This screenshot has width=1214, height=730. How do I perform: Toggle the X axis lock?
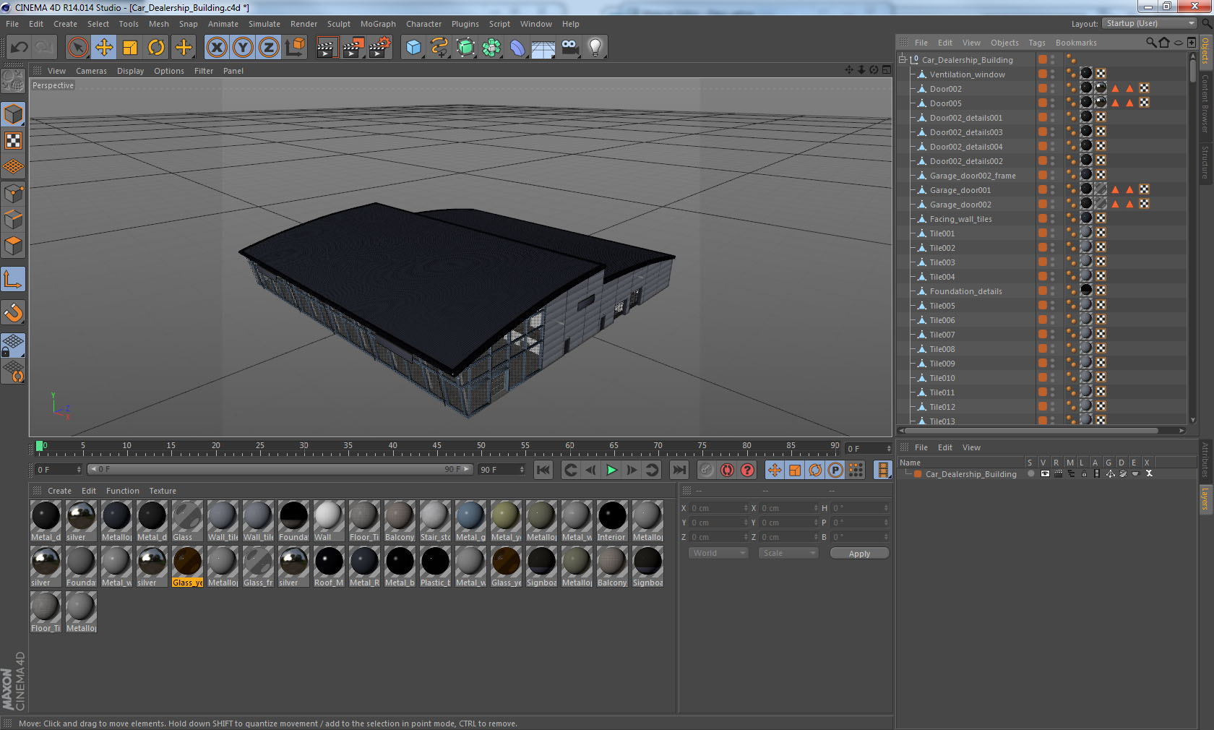[x=217, y=48]
